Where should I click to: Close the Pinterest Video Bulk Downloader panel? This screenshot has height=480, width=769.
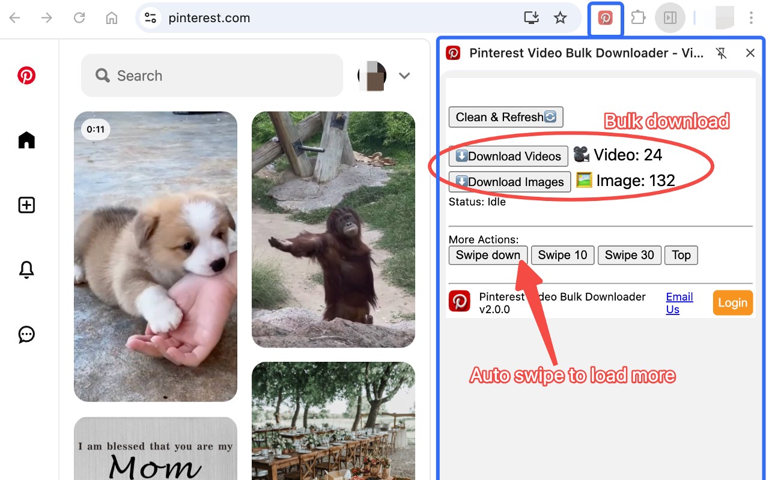[750, 53]
